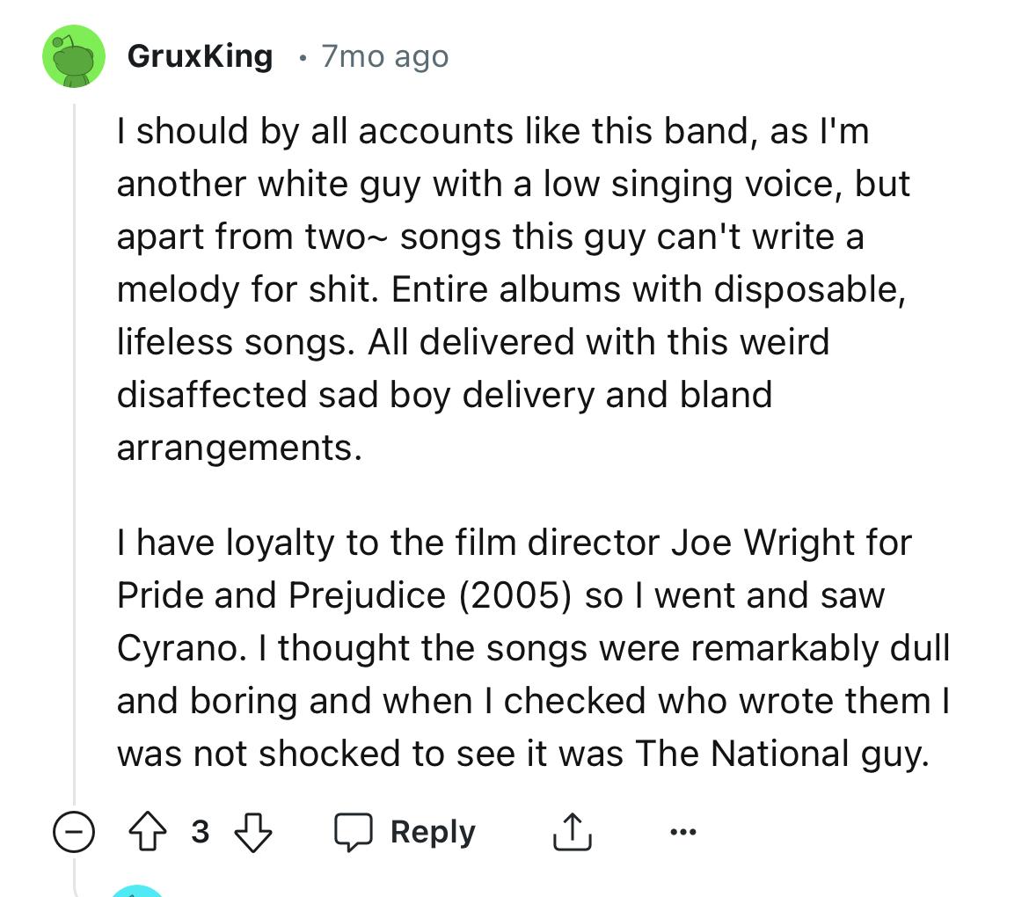Click the vote count "3"
Viewport: 1029px width, 897px height.
pos(201,832)
